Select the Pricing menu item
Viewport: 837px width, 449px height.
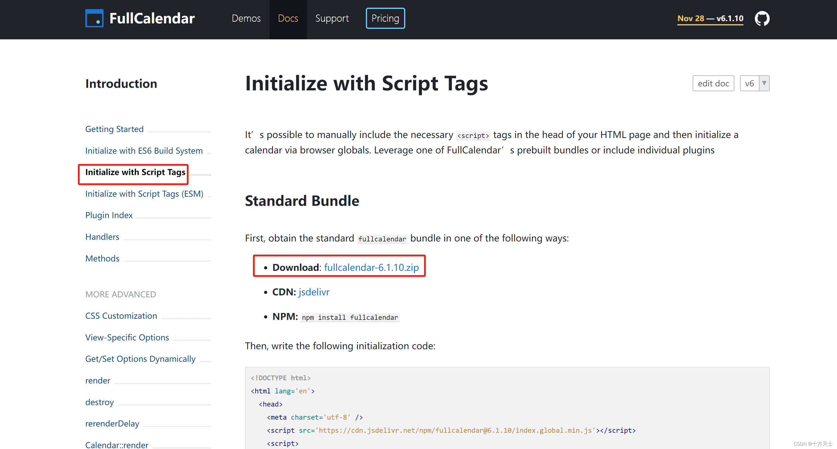click(385, 18)
